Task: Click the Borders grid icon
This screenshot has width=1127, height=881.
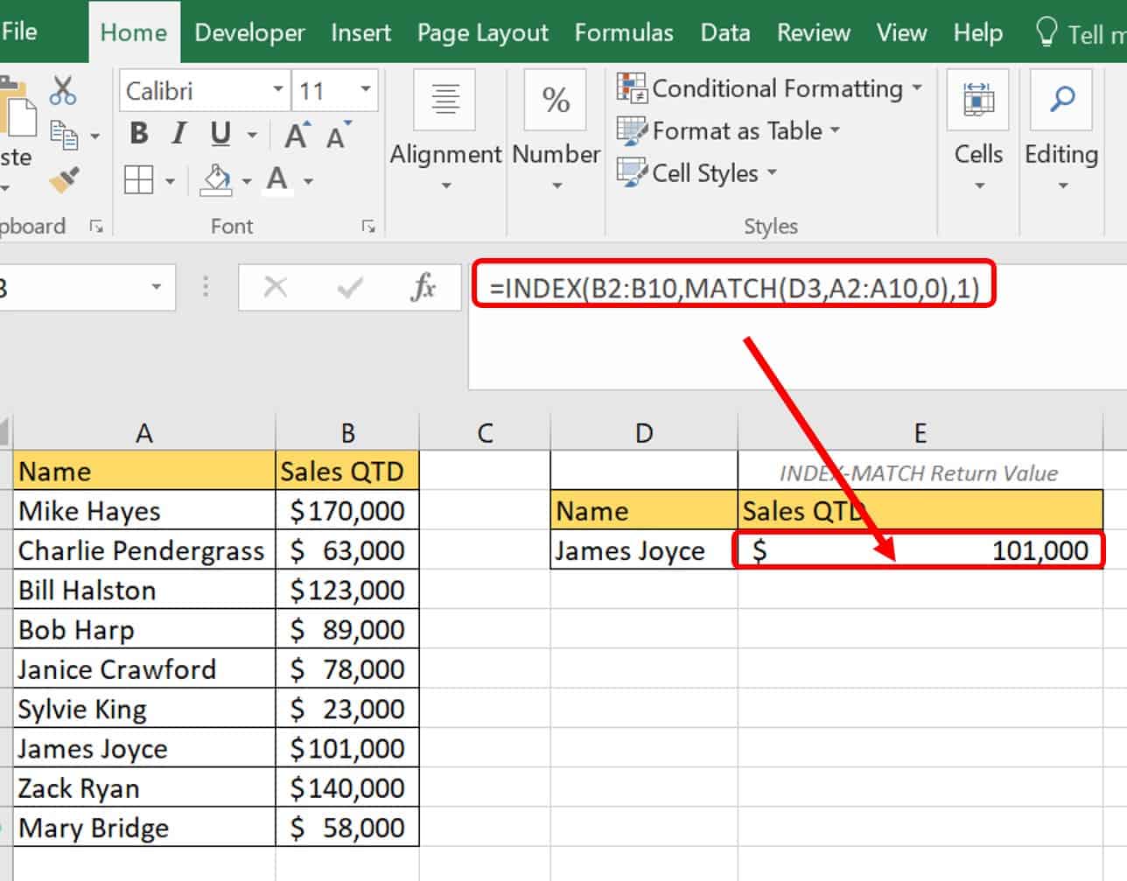Action: [x=139, y=181]
